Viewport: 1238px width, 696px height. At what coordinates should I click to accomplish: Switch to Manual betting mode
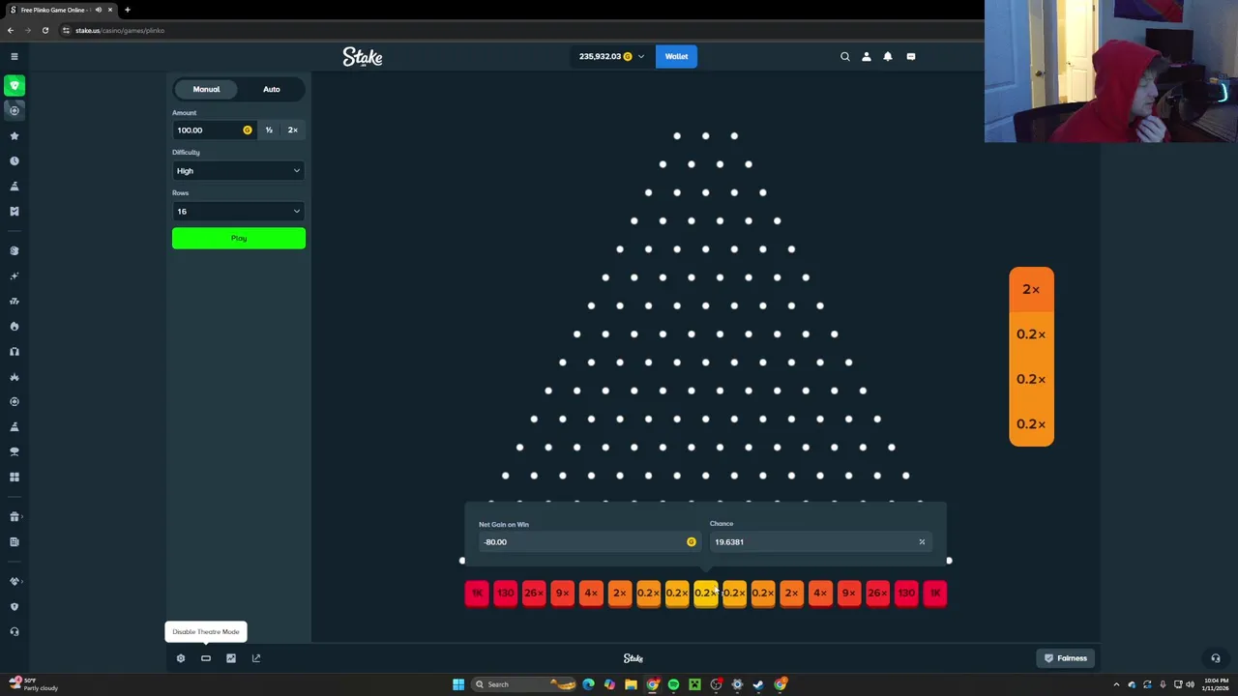(x=206, y=89)
